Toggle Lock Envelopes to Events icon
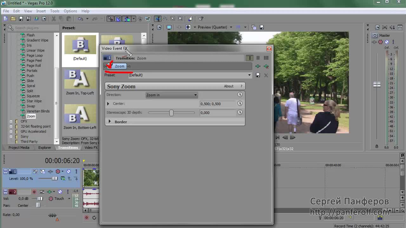 pyautogui.click(x=140, y=19)
